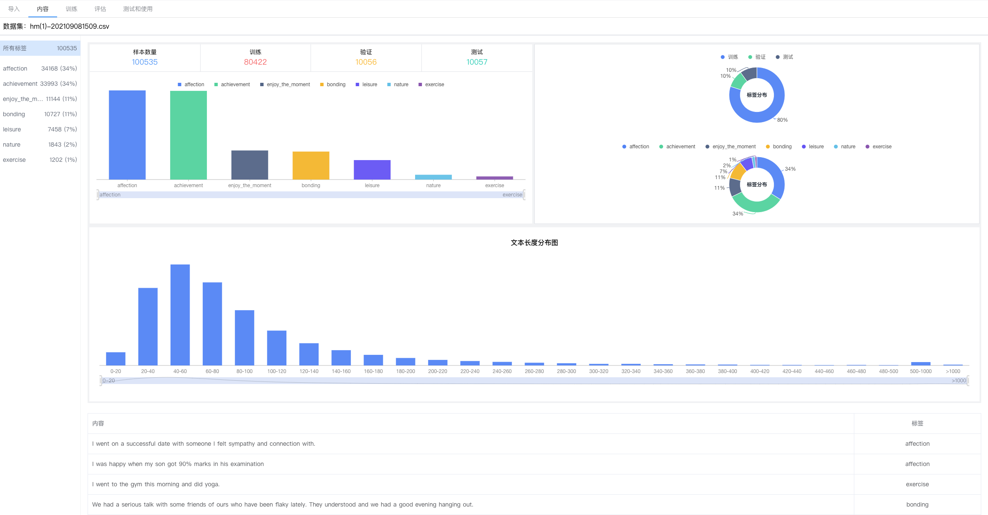Click the achievement bar in label chart

pyautogui.click(x=188, y=135)
